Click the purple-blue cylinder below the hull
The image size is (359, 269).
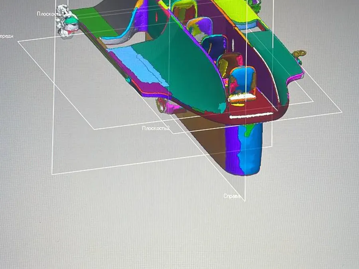coord(243,149)
